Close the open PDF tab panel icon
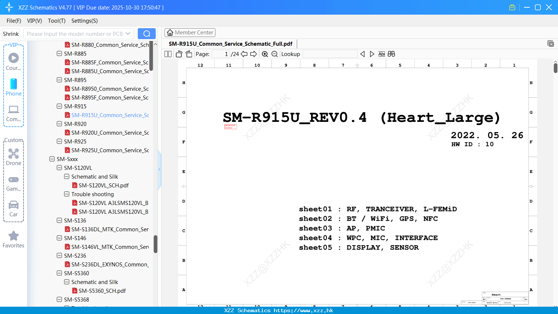Image resolution: width=558 pixels, height=314 pixels. [550, 44]
